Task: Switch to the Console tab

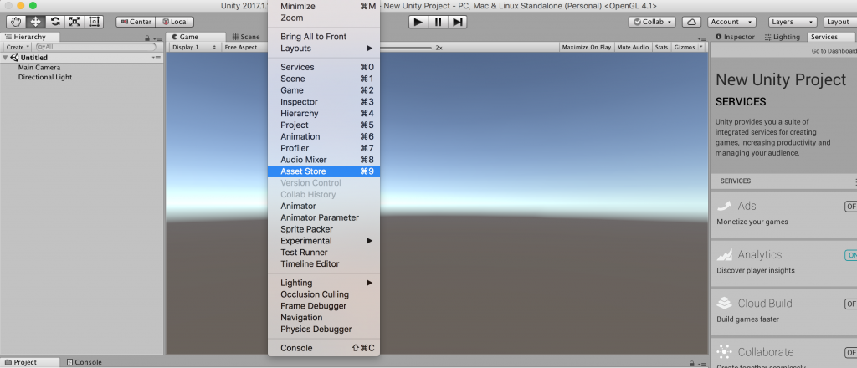Action: (85, 362)
